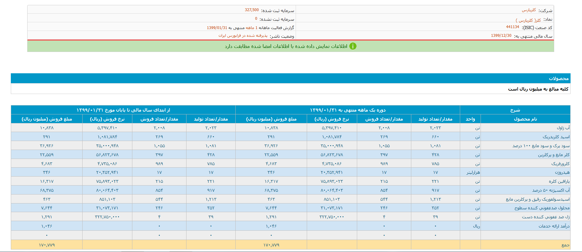
Task: Select product row name 'آب ژاول'
Action: coord(563,128)
